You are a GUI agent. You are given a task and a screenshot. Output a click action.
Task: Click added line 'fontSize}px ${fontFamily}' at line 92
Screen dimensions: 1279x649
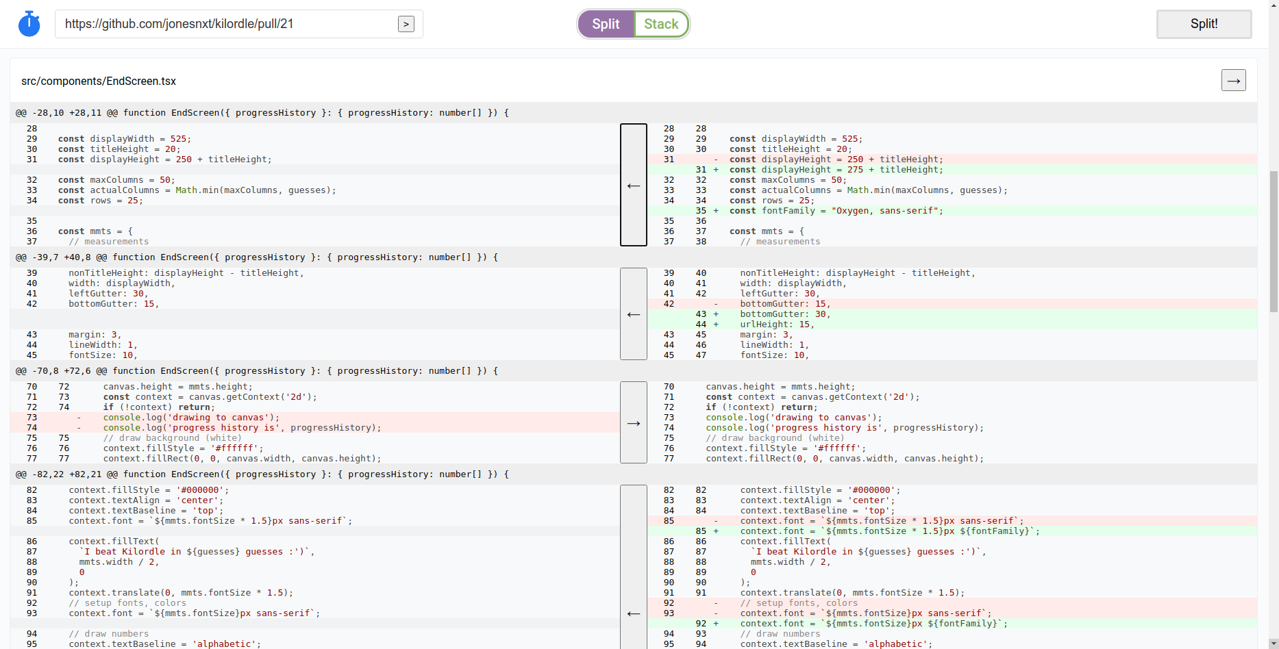(x=952, y=624)
